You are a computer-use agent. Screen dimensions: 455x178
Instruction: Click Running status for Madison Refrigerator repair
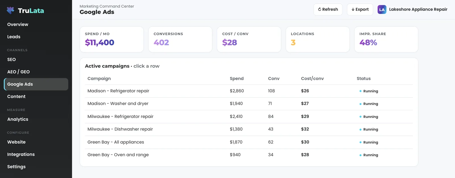click(x=369, y=91)
